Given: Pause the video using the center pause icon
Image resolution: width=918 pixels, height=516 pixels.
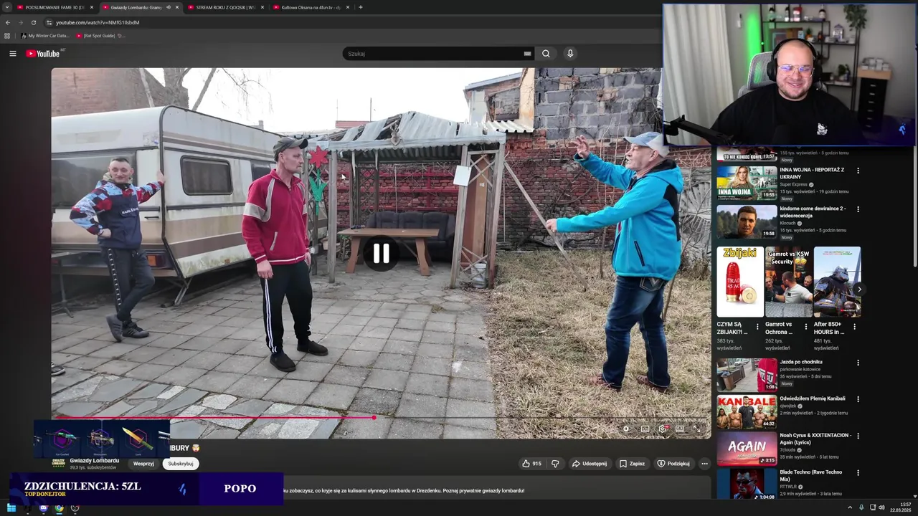Looking at the screenshot, I should [x=381, y=253].
